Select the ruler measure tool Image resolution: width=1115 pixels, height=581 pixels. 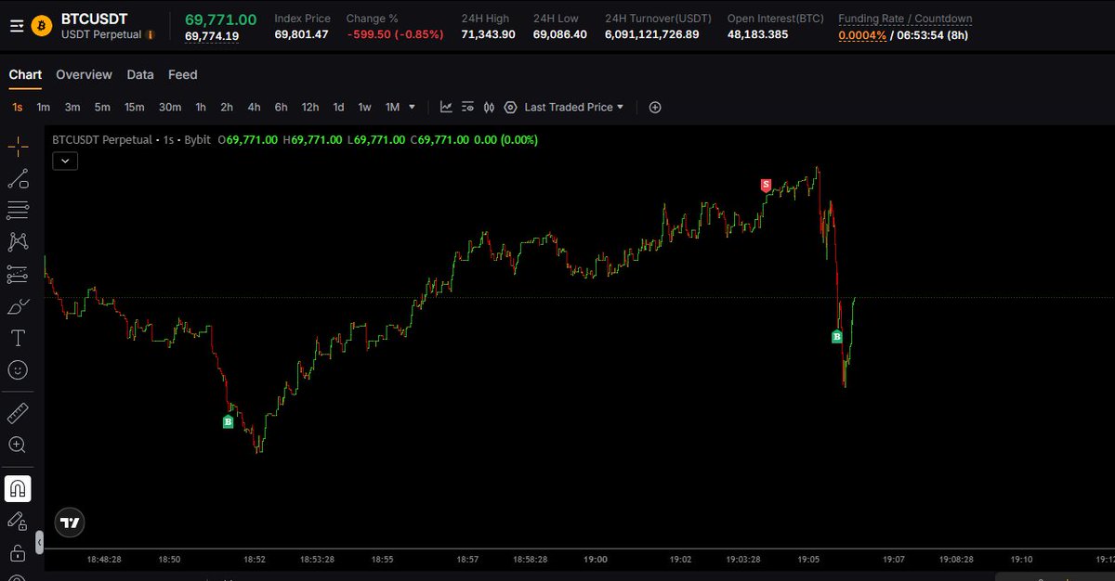[18, 413]
